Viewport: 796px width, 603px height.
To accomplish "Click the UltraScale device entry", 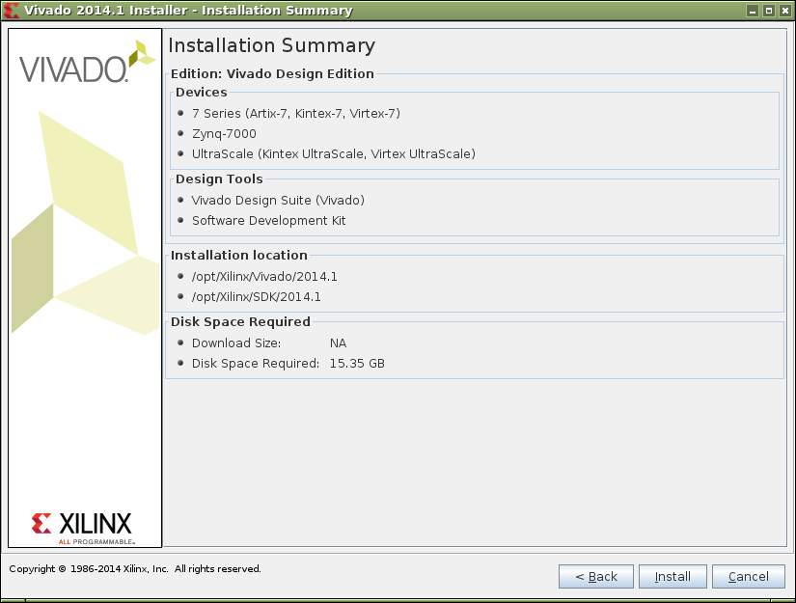I will [x=334, y=153].
